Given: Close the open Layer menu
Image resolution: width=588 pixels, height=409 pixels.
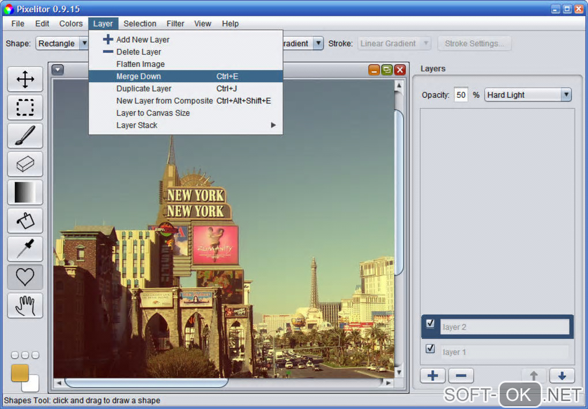Looking at the screenshot, I should pyautogui.click(x=103, y=24).
